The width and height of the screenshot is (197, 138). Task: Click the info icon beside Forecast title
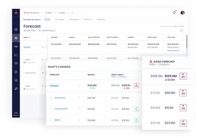pyautogui.click(x=42, y=26)
